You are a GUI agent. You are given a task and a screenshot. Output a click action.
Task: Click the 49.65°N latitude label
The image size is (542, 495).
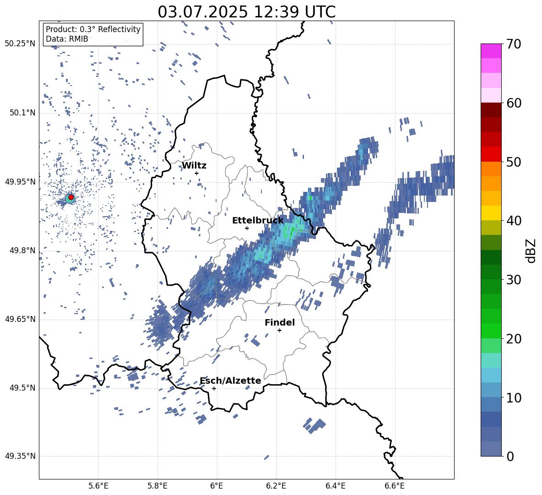click(20, 319)
